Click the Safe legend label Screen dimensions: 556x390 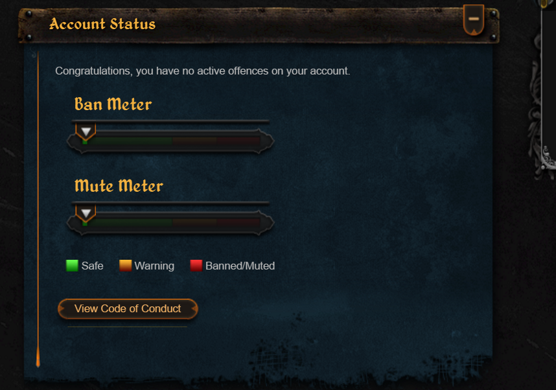92,266
